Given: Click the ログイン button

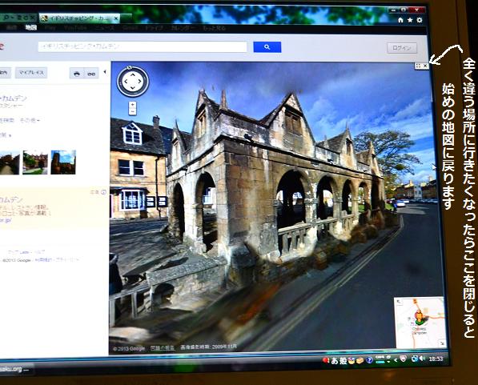Looking at the screenshot, I should [x=402, y=48].
